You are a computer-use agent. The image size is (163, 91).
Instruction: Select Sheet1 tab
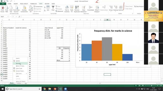[12, 83]
